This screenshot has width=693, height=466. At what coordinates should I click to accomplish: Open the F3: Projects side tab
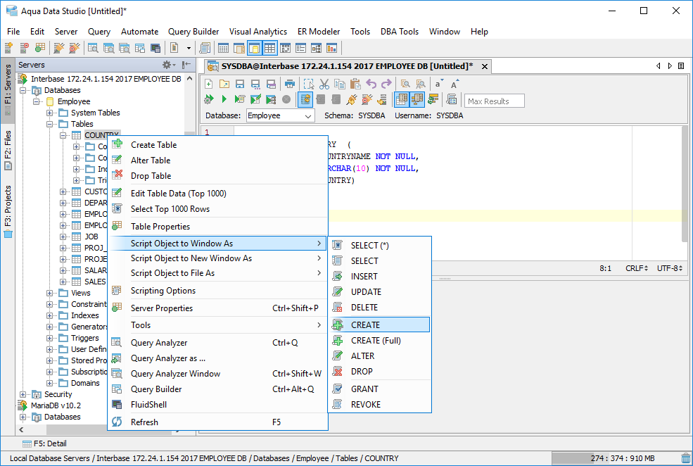point(8,211)
